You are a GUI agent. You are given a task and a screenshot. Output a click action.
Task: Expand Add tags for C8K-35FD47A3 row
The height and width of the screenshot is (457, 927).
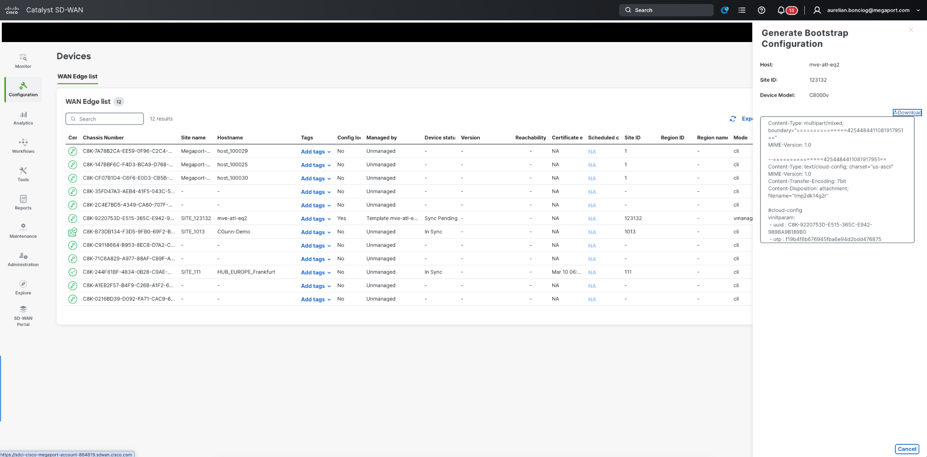click(x=316, y=192)
